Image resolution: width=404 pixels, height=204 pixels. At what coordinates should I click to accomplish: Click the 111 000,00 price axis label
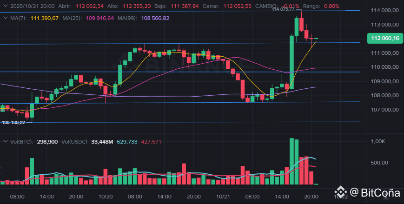point(384,53)
